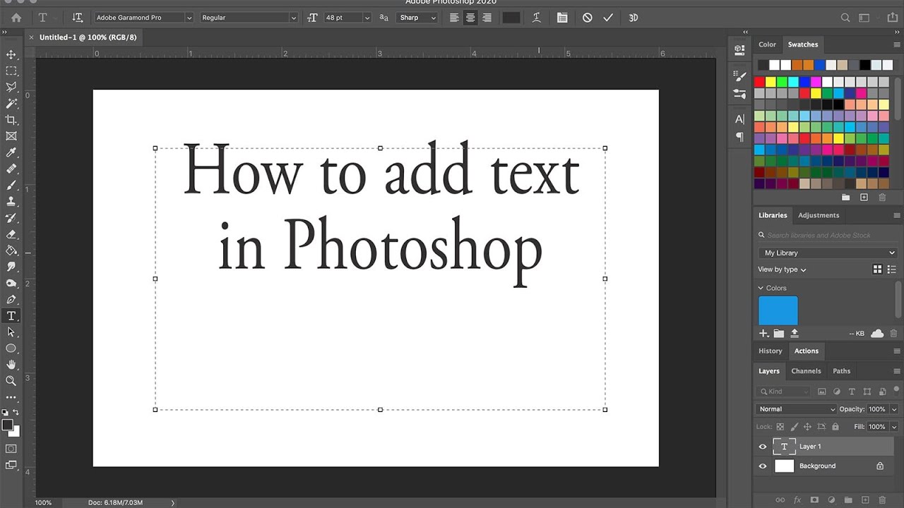The image size is (904, 508).
Task: Select the Ellipse shape tool
Action: [11, 349]
